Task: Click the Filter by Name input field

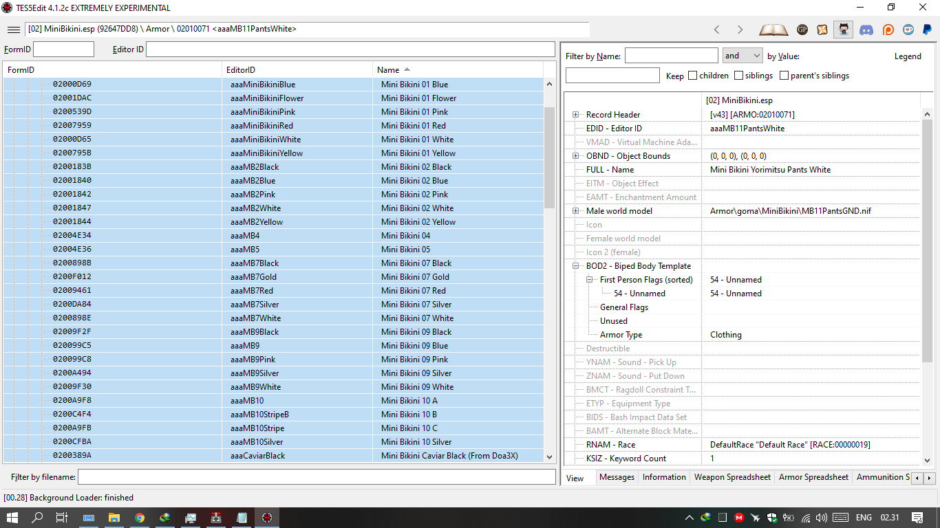Action: (671, 56)
